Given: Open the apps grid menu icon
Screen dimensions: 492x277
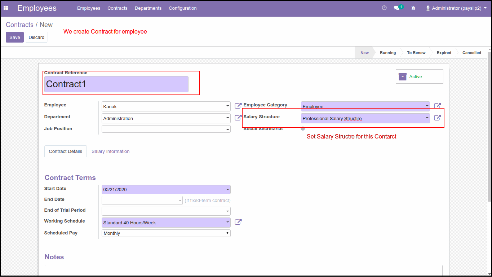Looking at the screenshot, I should [6, 8].
